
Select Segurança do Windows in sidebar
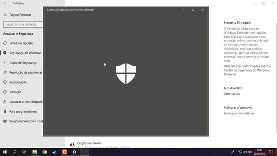tap(25, 53)
